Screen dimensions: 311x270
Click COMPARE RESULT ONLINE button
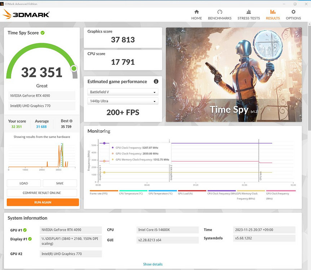(42, 193)
